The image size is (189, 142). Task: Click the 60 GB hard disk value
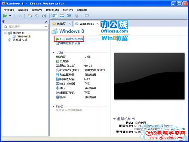[x=88, y=66]
